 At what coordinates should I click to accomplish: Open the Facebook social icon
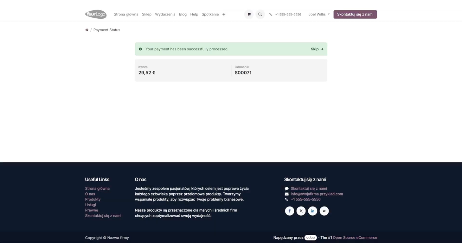289,211
